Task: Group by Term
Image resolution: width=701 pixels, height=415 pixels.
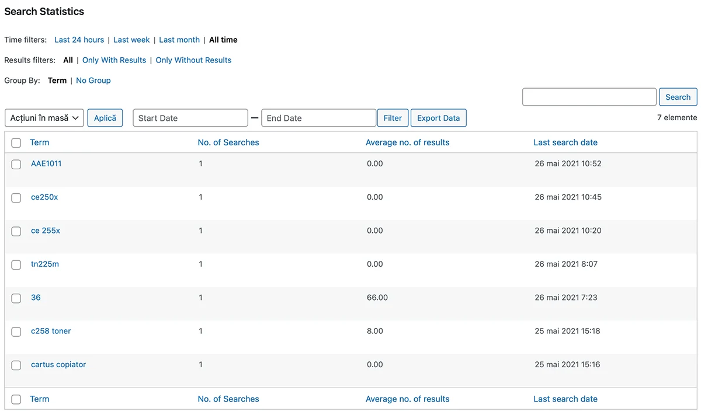Action: point(57,81)
